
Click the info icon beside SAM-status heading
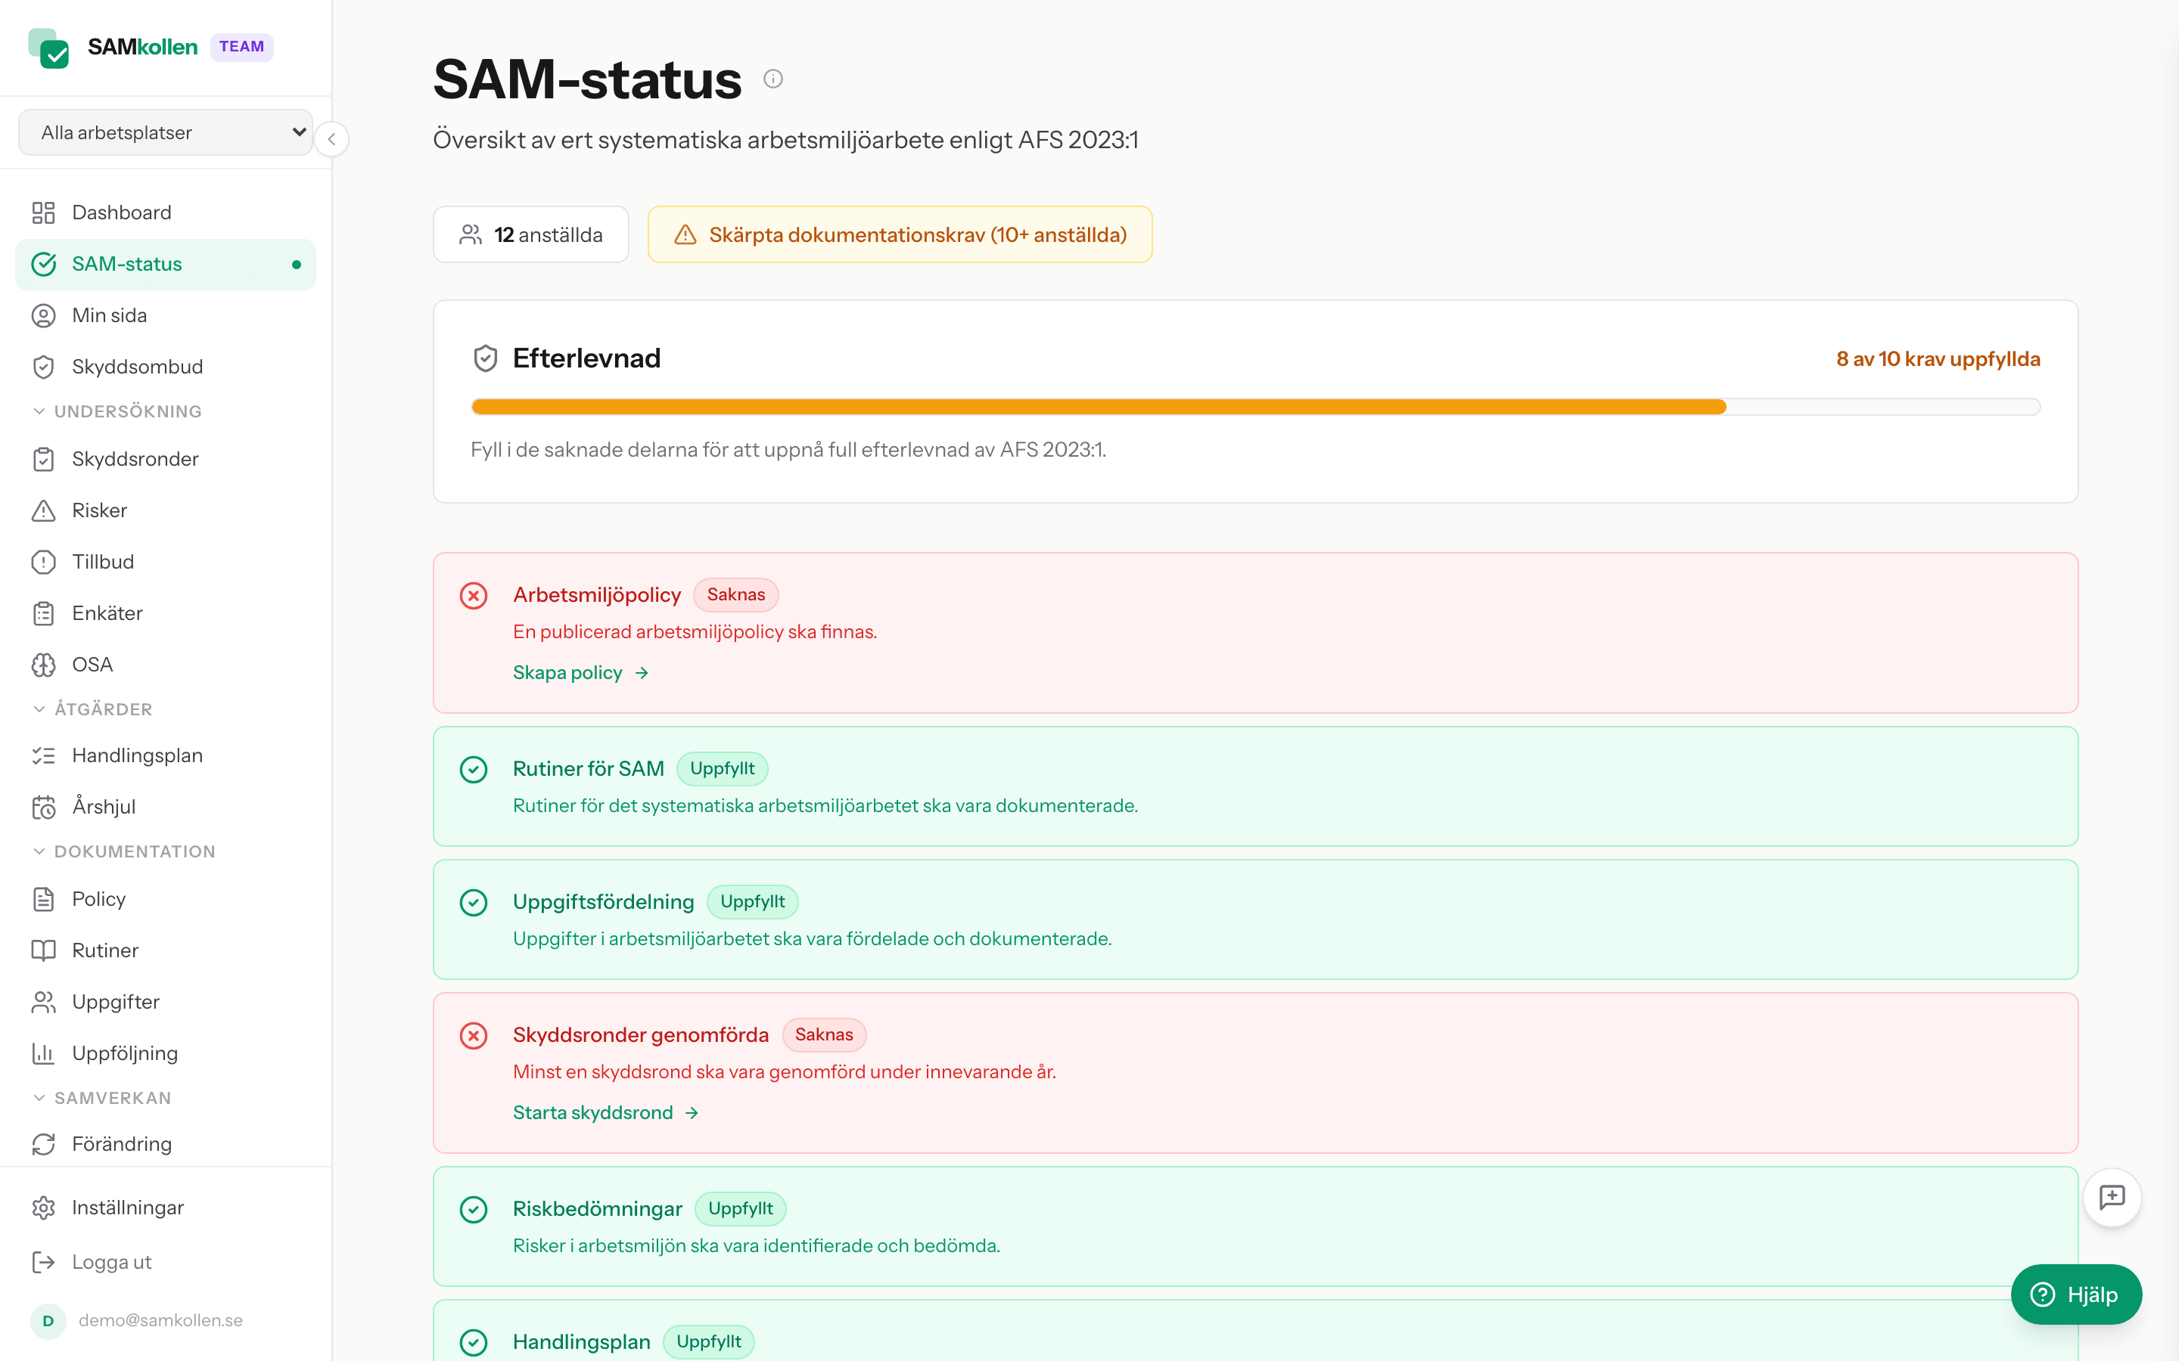(x=772, y=79)
